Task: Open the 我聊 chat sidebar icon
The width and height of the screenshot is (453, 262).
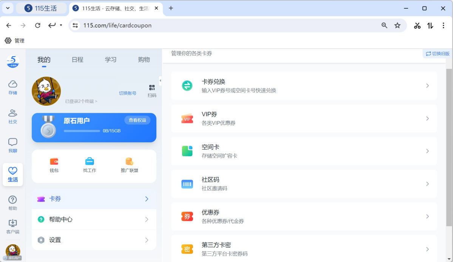Action: 12,142
